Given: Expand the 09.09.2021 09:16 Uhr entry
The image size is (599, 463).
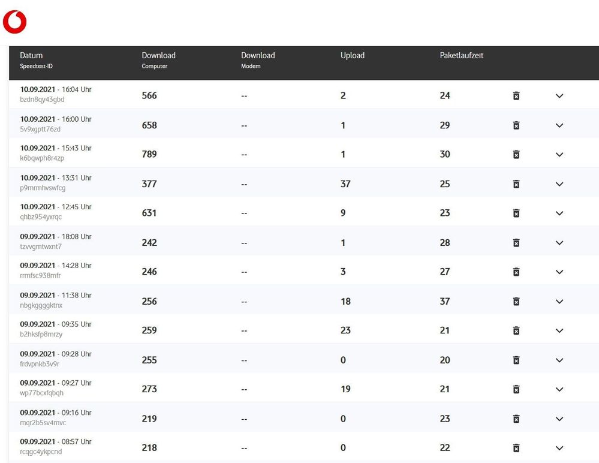Looking at the screenshot, I should [x=559, y=419].
